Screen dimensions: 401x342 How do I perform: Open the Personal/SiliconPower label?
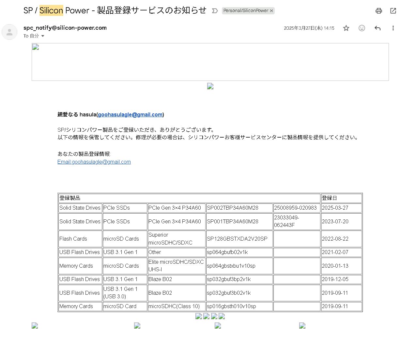(245, 11)
